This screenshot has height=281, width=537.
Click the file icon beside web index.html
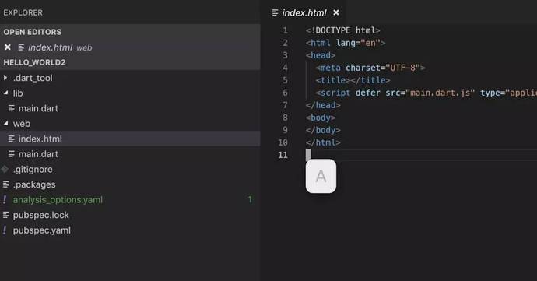(x=12, y=139)
